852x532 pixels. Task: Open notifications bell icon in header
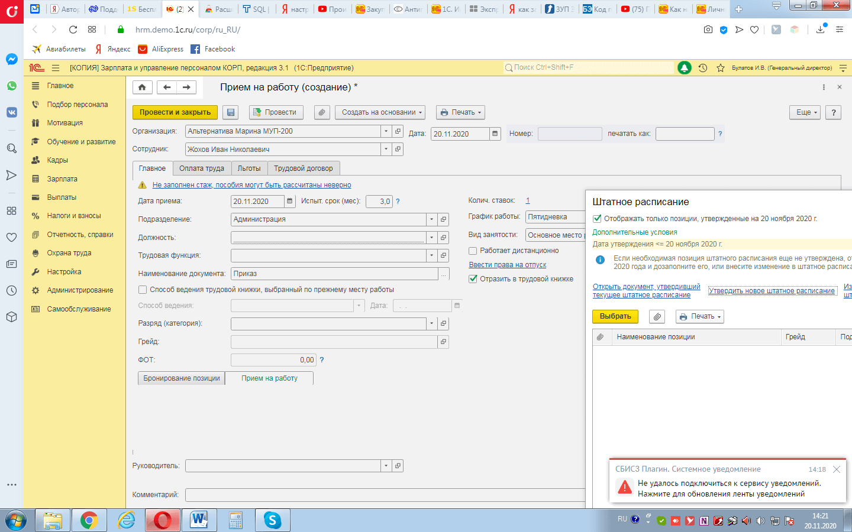684,68
